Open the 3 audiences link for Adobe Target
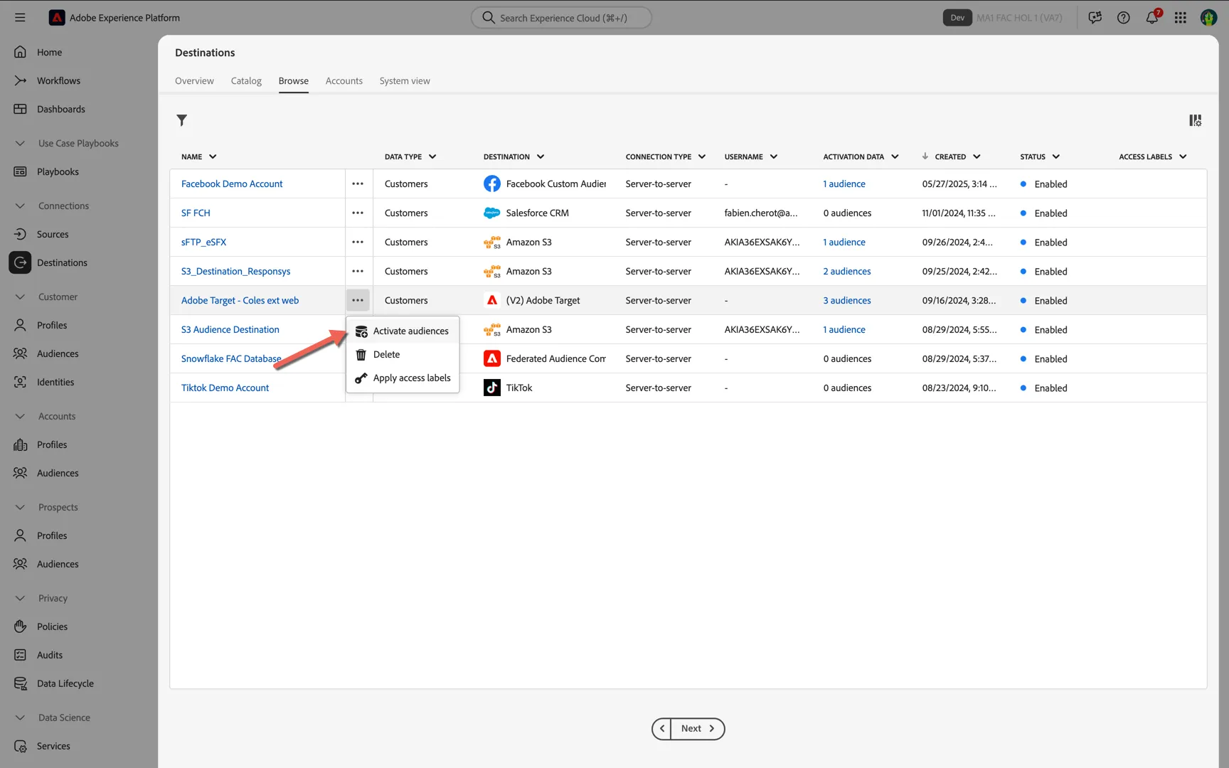The height and width of the screenshot is (768, 1229). point(847,300)
